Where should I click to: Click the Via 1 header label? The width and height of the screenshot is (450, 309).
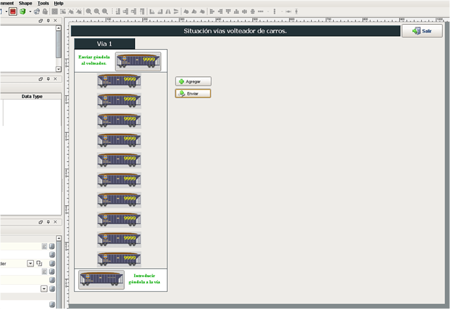point(104,44)
